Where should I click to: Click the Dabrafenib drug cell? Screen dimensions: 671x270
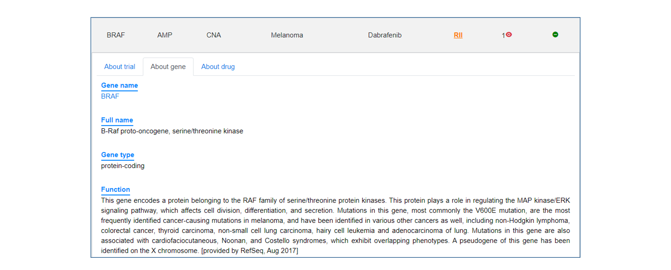point(385,35)
